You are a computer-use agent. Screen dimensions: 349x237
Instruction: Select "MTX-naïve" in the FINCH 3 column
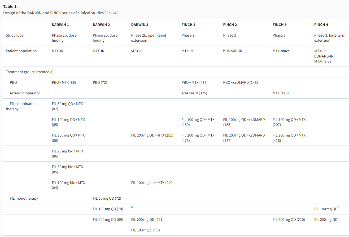pyautogui.click(x=281, y=51)
